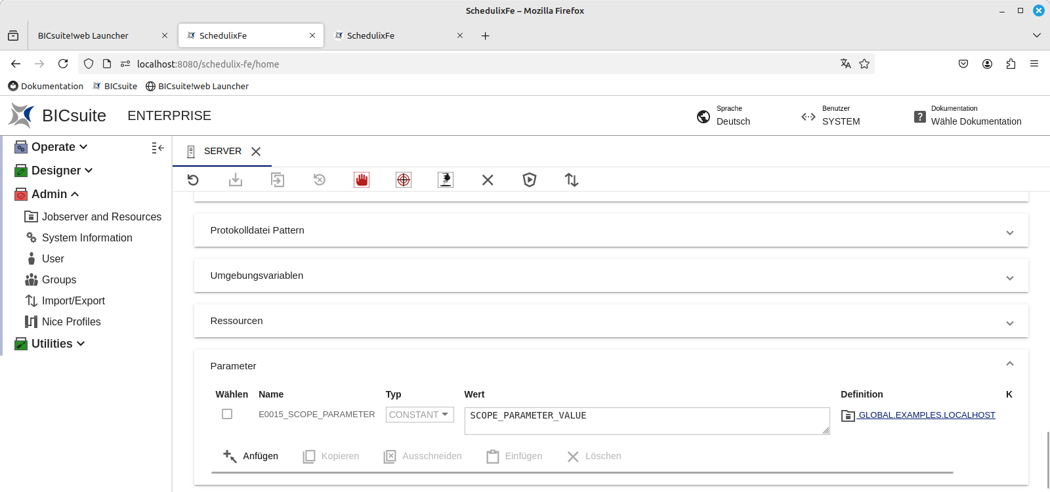
Task: Click the red crosshair target toolbar icon
Action: (x=404, y=180)
